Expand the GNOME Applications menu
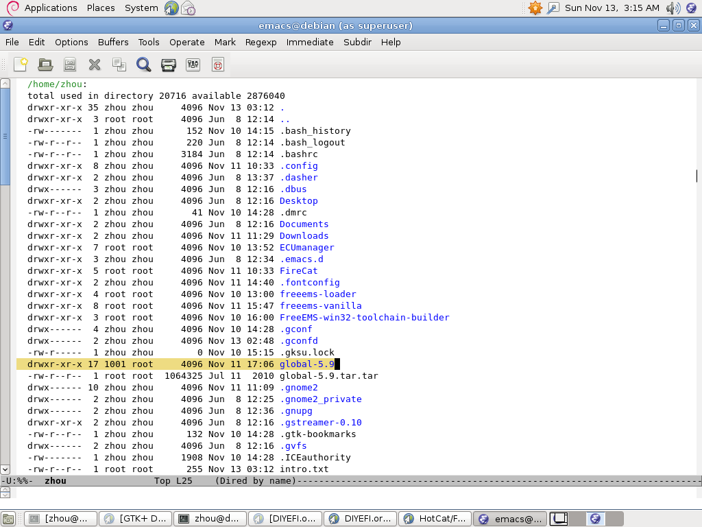This screenshot has width=702, height=527. (50, 8)
